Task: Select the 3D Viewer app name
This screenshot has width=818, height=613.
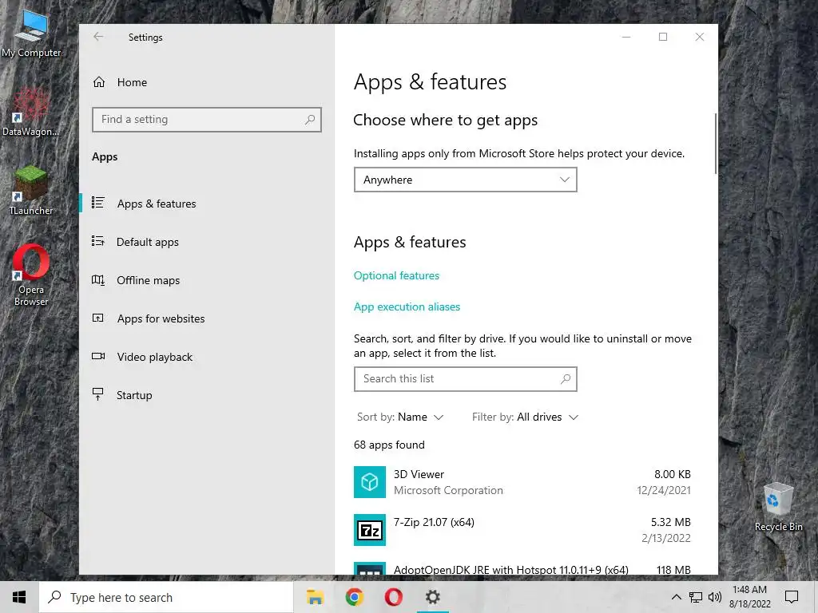Action: (x=419, y=474)
